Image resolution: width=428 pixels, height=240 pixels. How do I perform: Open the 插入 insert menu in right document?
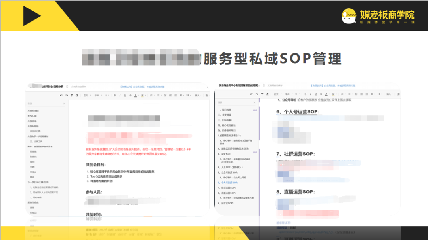pyautogui.click(x=389, y=94)
